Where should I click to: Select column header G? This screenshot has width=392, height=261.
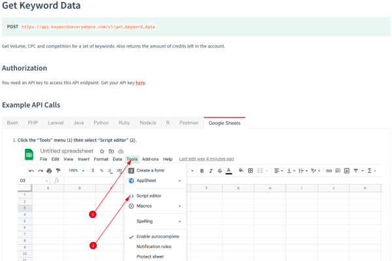coord(238,188)
